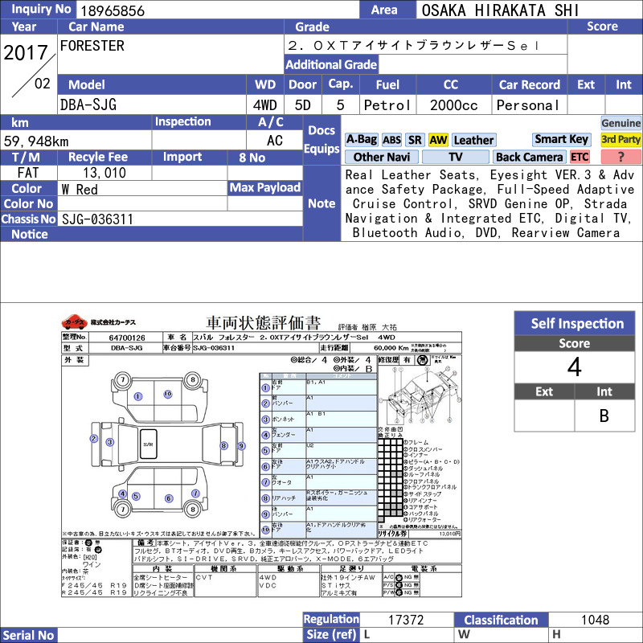643x643 pixels.
Task: Click the 5D value under Door
Action: coord(303,105)
